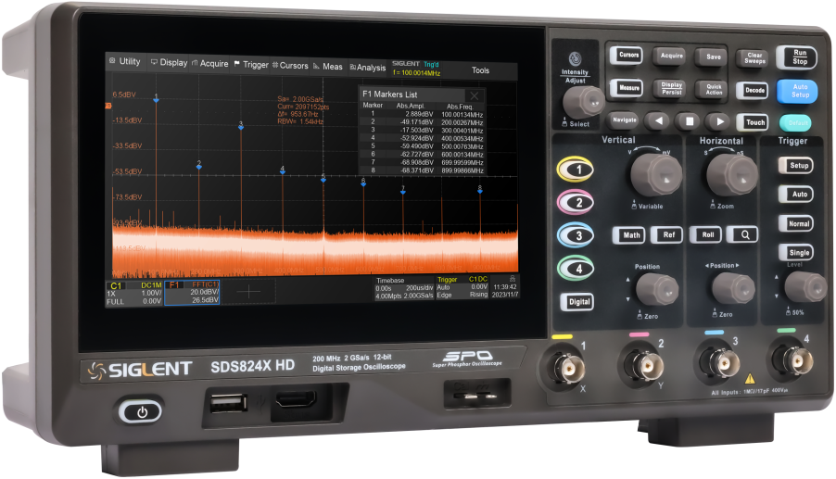Push the Roll button
This screenshot has height=479, width=836.
pos(707,235)
